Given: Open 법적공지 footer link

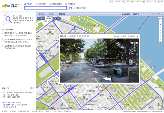Looking at the screenshot, I should tap(5, 111).
